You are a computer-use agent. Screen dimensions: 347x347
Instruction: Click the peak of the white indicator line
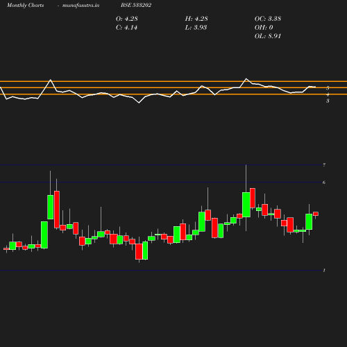click(246, 78)
